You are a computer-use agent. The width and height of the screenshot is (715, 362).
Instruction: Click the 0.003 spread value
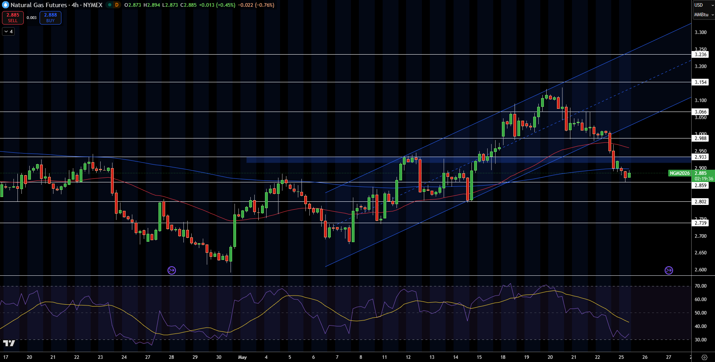32,17
